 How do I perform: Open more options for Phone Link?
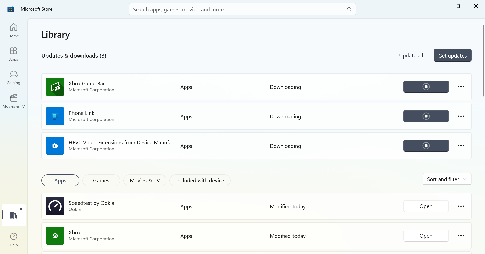(x=461, y=116)
